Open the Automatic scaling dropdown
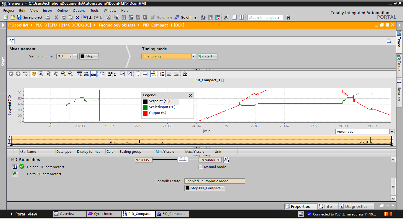The width and height of the screenshot is (403, 219). (x=392, y=132)
